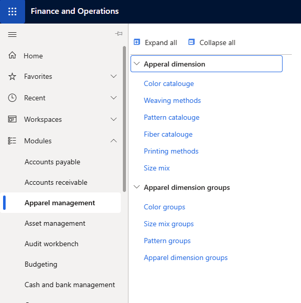Click the Home house icon

[12, 55]
